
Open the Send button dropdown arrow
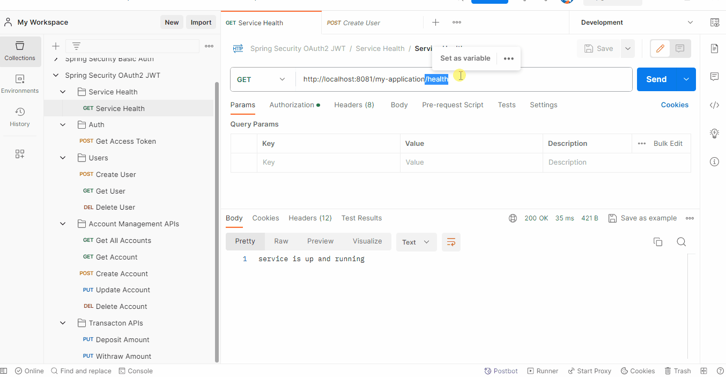686,79
